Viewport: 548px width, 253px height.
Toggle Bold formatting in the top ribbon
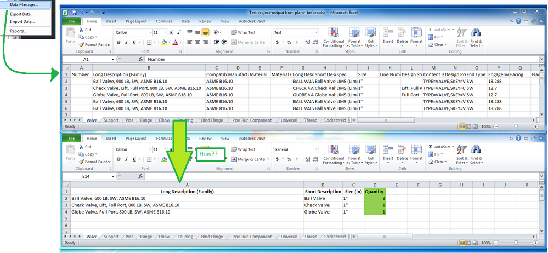[x=118, y=42]
